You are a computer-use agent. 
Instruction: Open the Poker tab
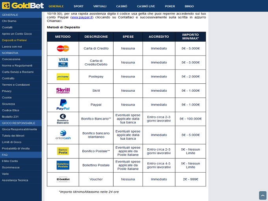[170, 6]
